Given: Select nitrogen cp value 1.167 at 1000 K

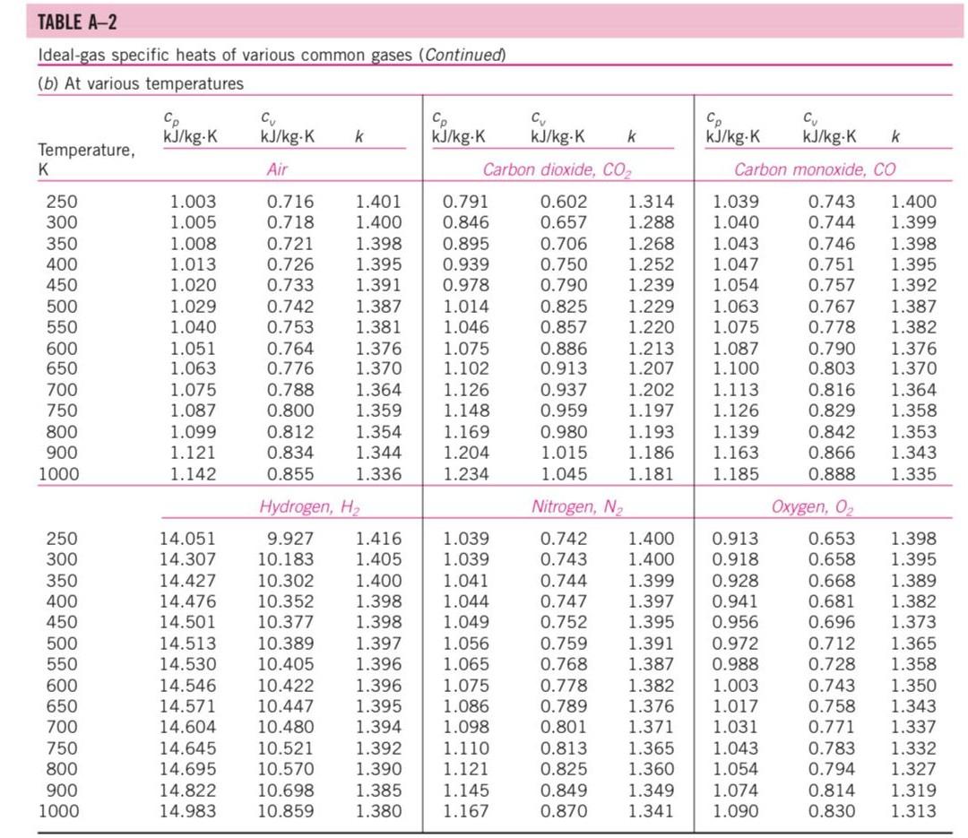Looking at the screenshot, I should (466, 813).
